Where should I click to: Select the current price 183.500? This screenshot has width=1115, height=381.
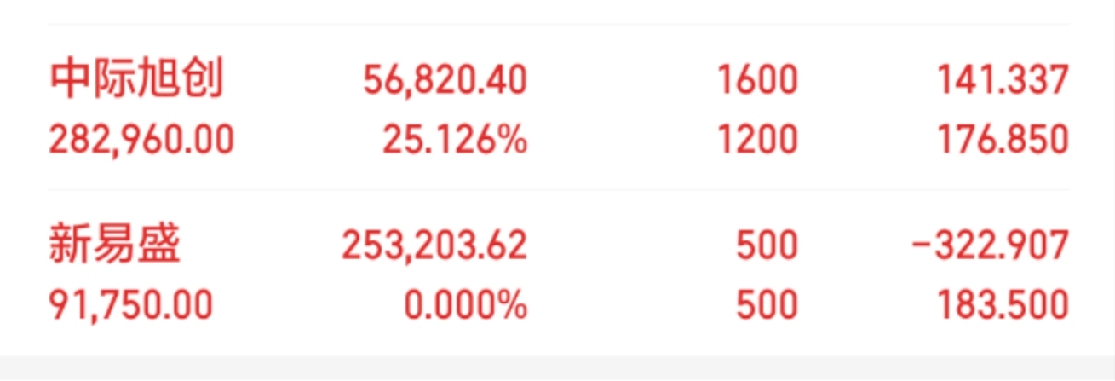point(1003,304)
